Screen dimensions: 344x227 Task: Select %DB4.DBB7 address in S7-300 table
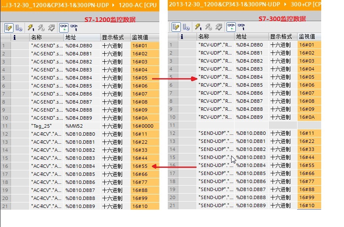[251, 101]
